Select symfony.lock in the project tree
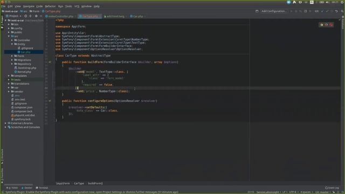This screenshot has width=345, height=194. [x=20, y=120]
